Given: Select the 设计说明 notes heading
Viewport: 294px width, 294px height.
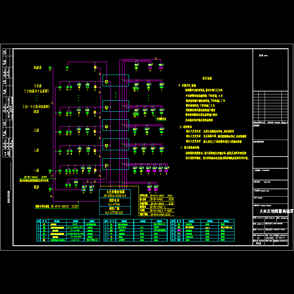Looking at the screenshot, I should [207, 78].
